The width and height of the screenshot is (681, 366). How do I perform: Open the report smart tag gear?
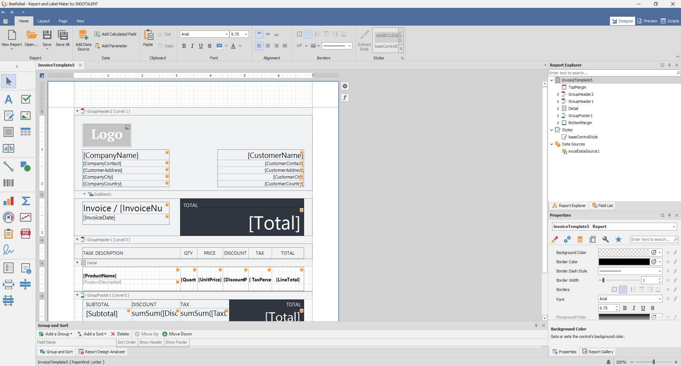point(345,86)
